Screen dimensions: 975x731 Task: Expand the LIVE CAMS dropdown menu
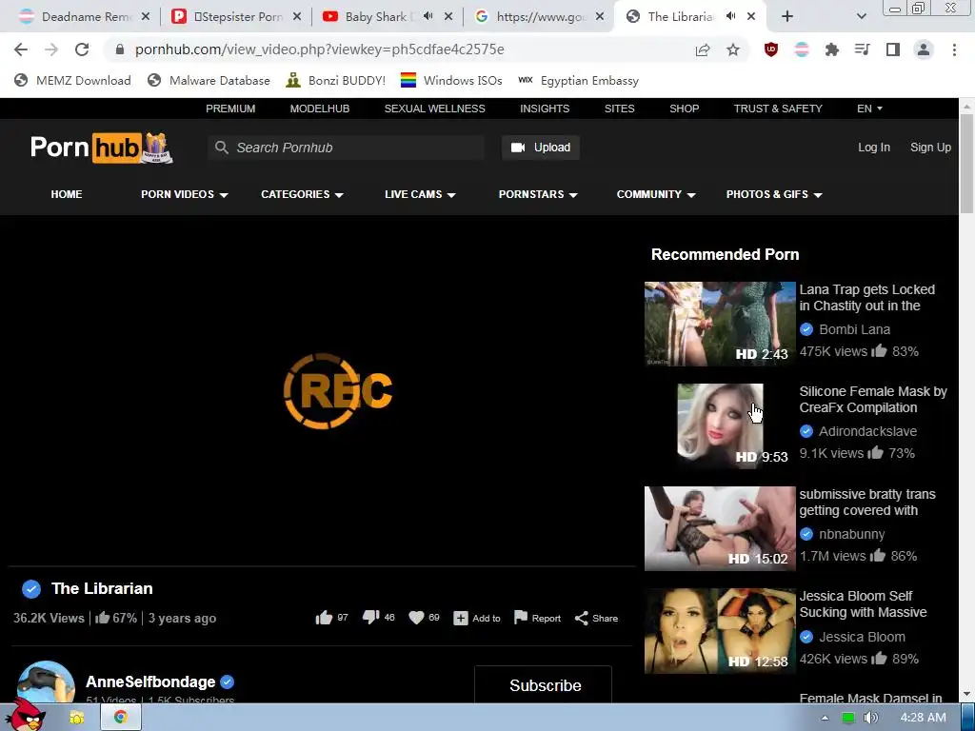click(420, 194)
